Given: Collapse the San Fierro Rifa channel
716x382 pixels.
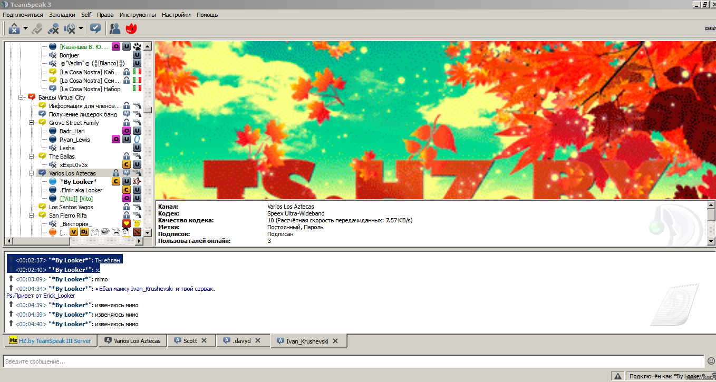Looking at the screenshot, I should click(x=32, y=216).
